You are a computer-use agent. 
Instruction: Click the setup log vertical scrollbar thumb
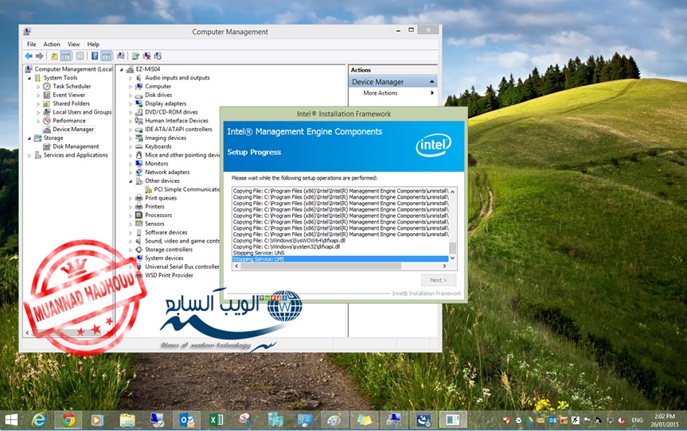(x=453, y=247)
